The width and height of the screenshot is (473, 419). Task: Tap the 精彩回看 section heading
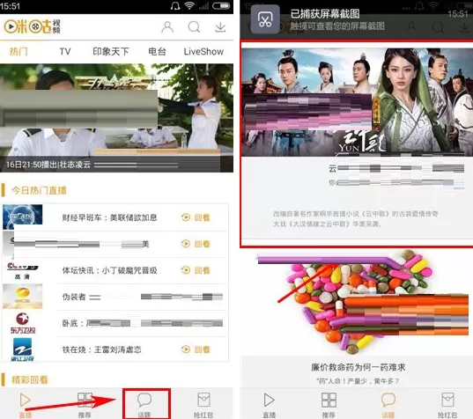(30, 379)
